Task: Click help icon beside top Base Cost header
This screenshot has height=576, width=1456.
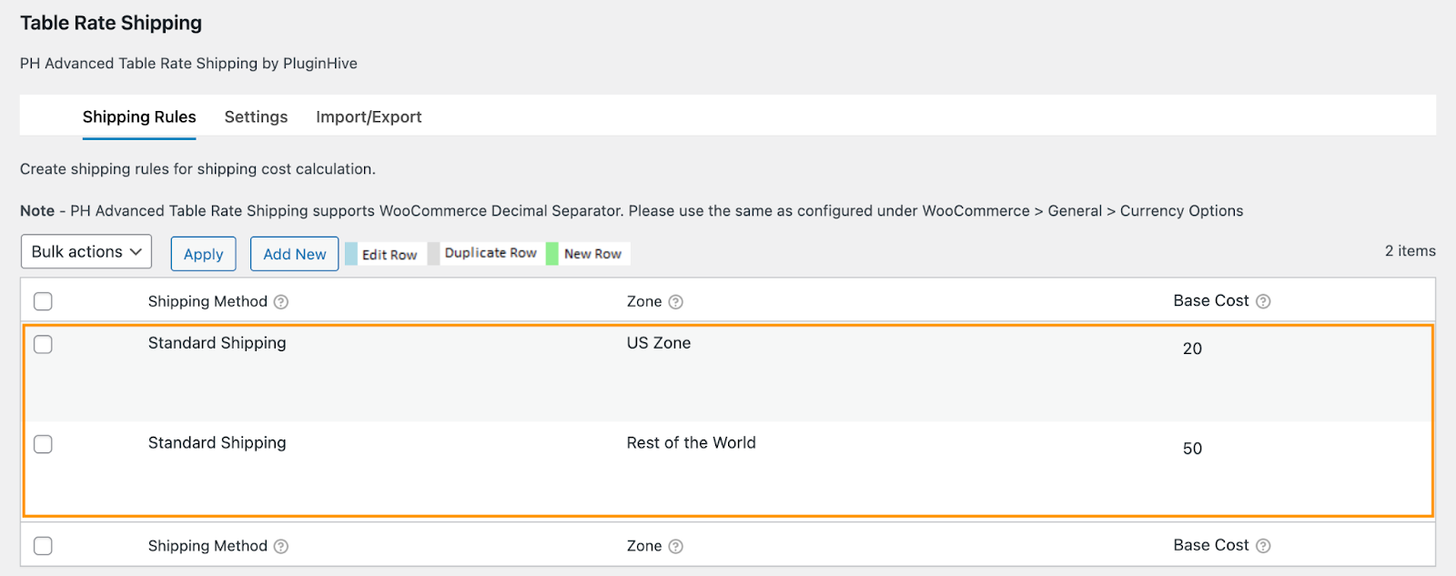Action: (x=1263, y=301)
